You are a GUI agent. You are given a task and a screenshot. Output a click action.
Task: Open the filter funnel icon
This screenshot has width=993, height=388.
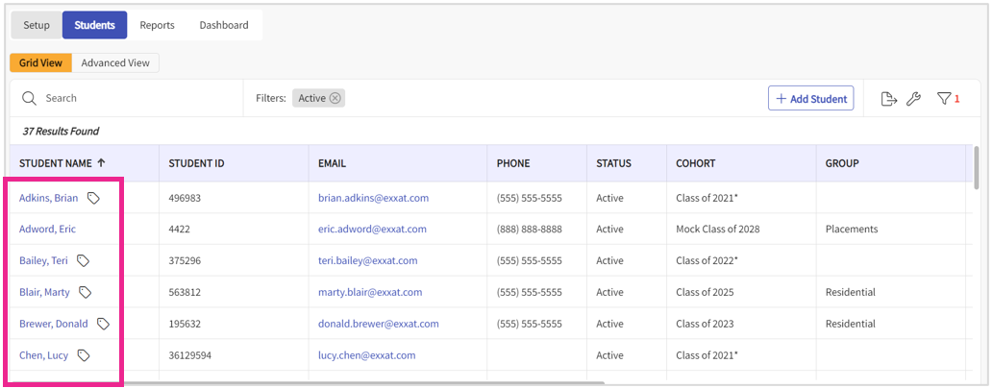pos(944,99)
